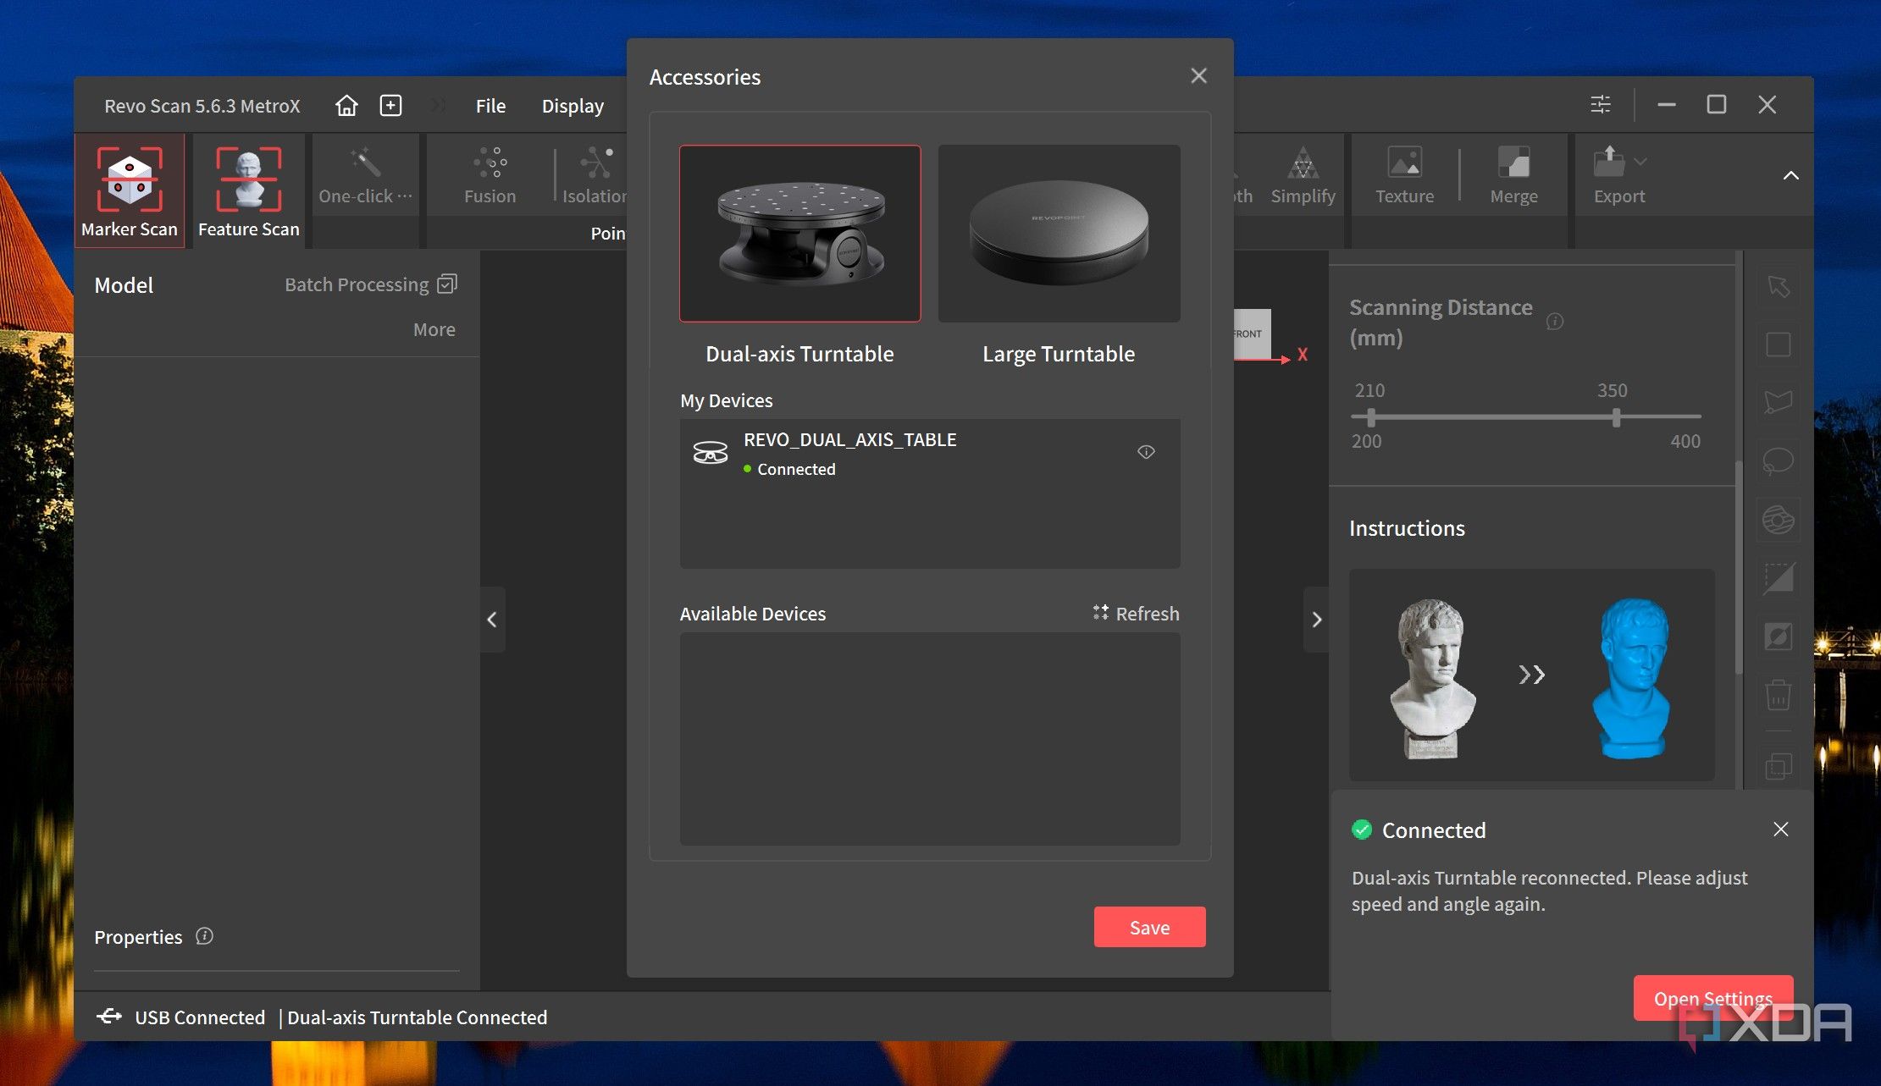1881x1086 pixels.
Task: Open the Fusion tool
Action: pyautogui.click(x=490, y=176)
